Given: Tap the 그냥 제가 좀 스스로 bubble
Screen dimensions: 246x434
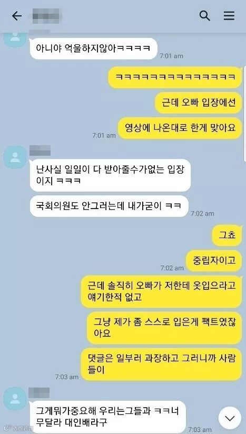Looking at the screenshot, I should pyautogui.click(x=164, y=328).
